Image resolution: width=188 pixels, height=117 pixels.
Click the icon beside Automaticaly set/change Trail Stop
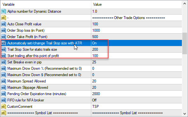[4, 43]
